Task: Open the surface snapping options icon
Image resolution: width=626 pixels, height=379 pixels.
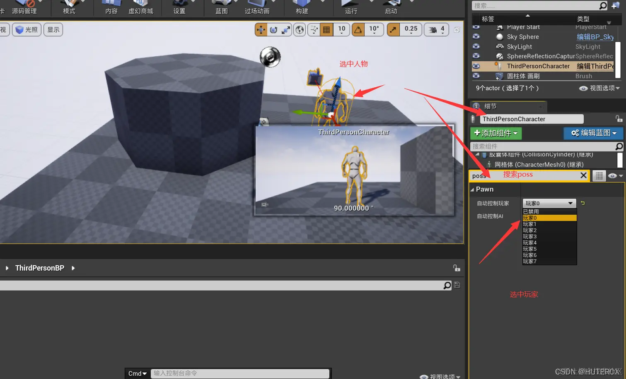Action: 314,30
